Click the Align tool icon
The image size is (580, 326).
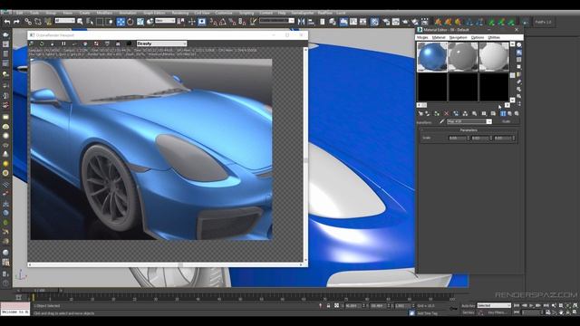pos(311,22)
